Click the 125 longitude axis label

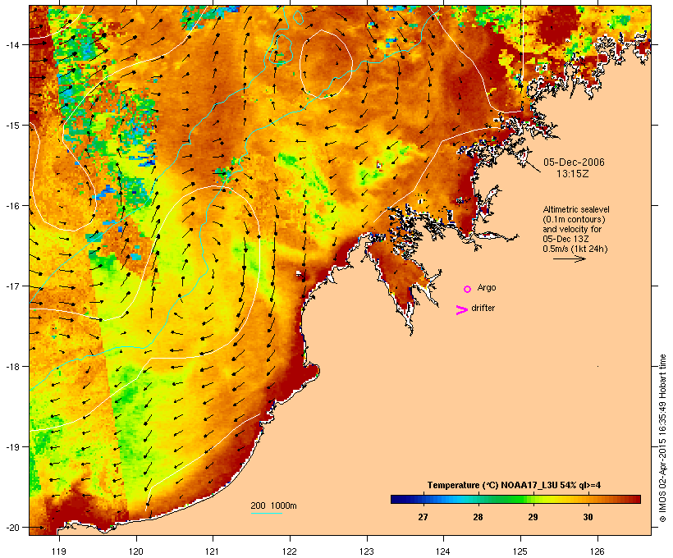pyautogui.click(x=520, y=551)
